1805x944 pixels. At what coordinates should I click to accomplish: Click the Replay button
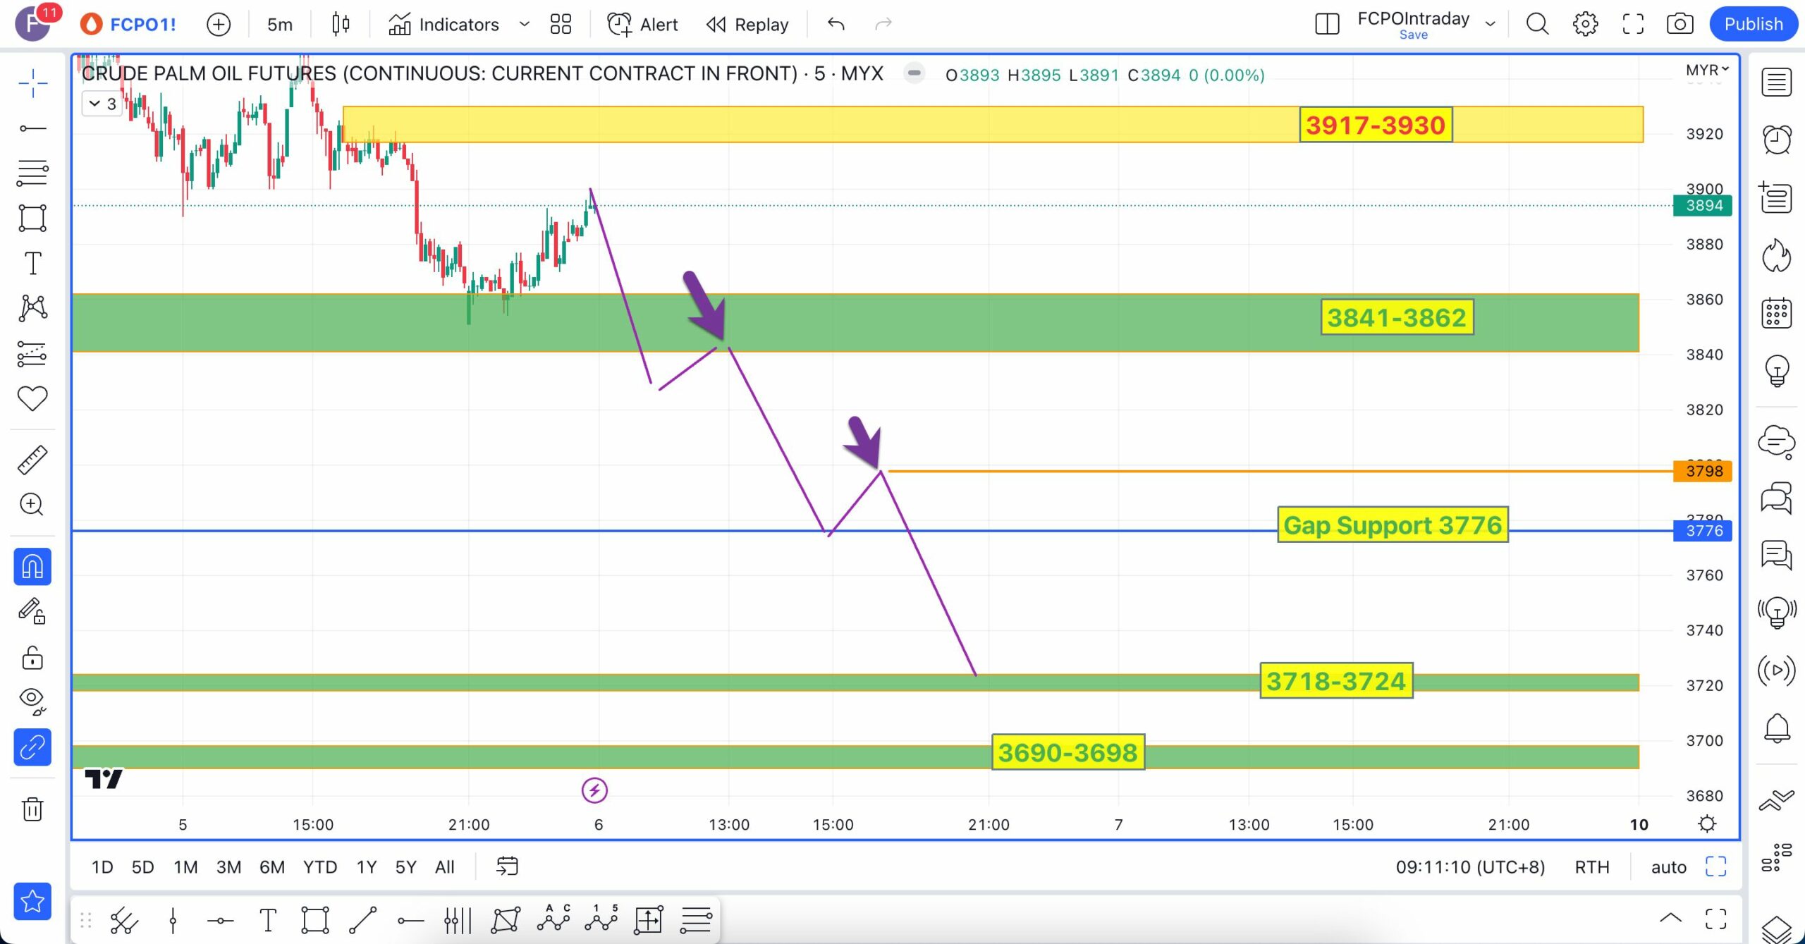click(x=747, y=25)
